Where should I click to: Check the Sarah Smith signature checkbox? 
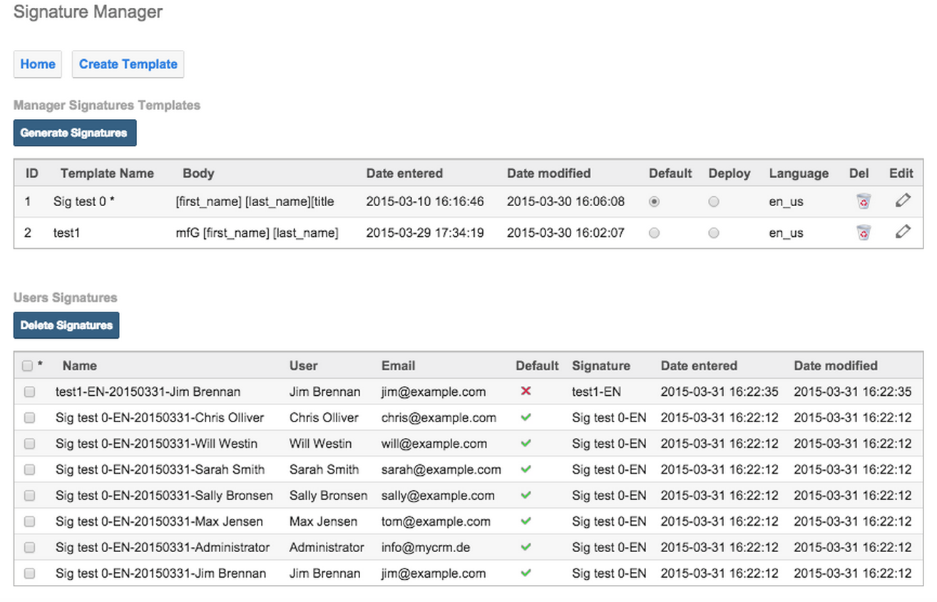29,470
